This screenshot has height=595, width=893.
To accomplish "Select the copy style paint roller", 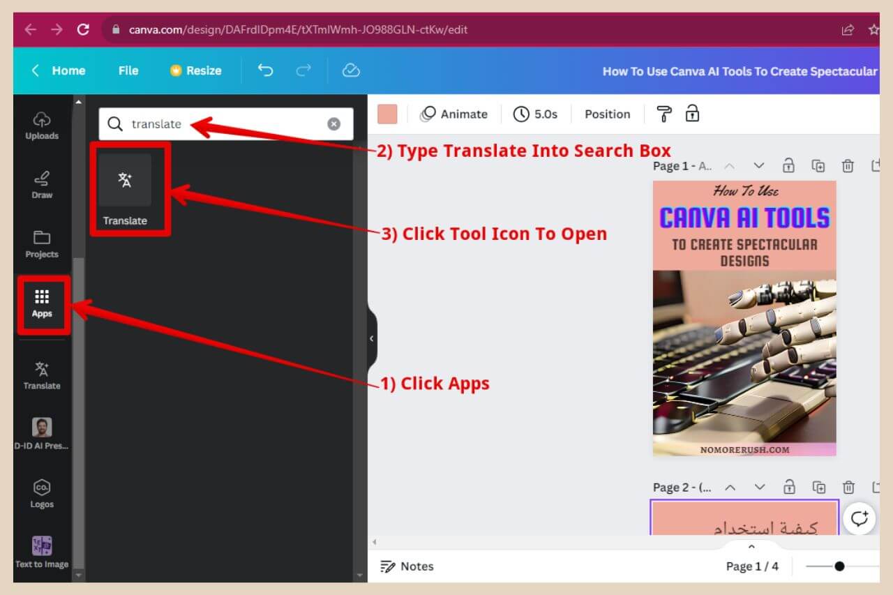I will 664,114.
